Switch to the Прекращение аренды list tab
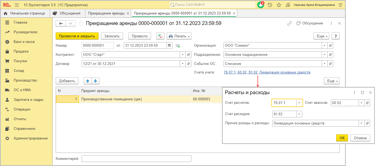Viewport: 375px width, 166px height. 106,13
